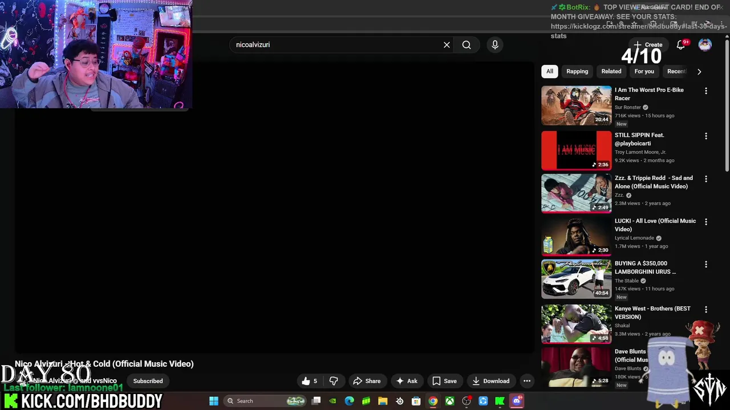Click the Windows taskbar Search box
The image size is (730, 410).
265,401
